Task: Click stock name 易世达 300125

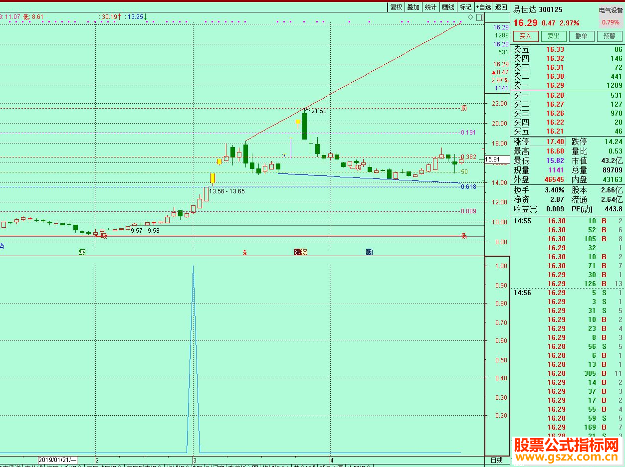Action: click(x=538, y=9)
